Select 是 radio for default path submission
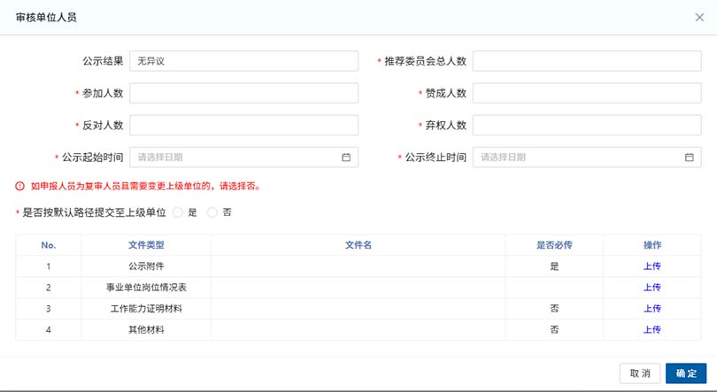Image resolution: width=717 pixels, height=392 pixels. (x=178, y=212)
